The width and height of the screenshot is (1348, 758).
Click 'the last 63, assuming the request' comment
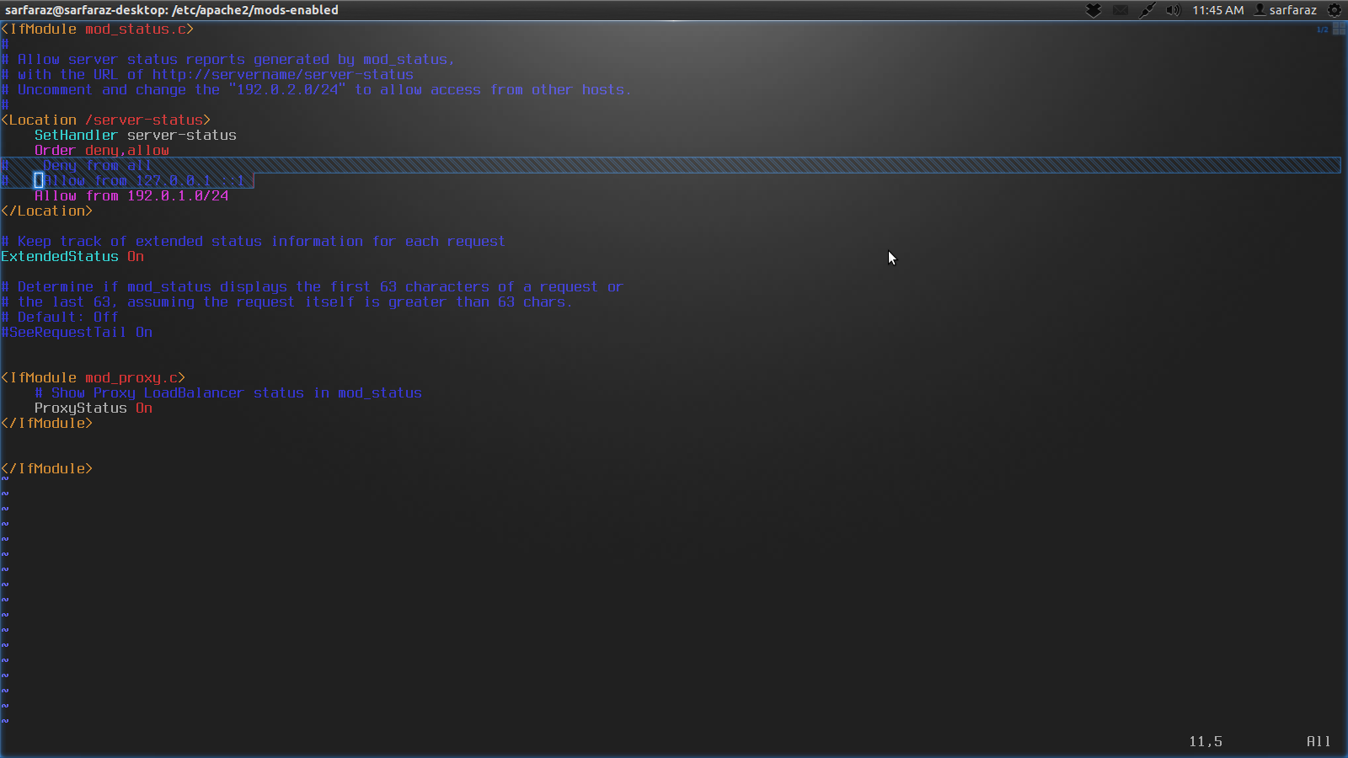pyautogui.click(x=287, y=302)
